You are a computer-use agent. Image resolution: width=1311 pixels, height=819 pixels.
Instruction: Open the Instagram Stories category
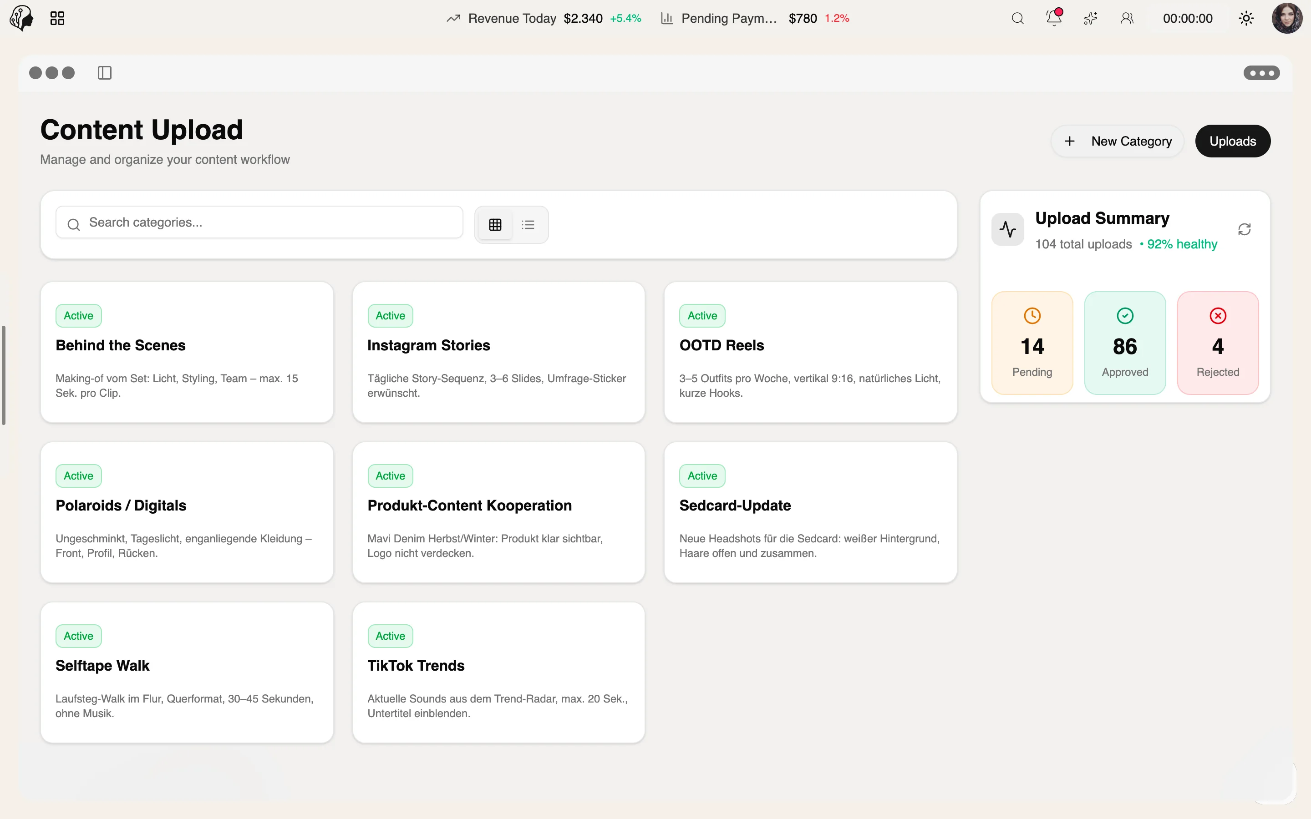click(498, 352)
